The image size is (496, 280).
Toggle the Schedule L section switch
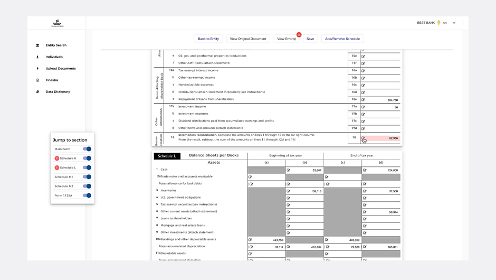click(87, 167)
